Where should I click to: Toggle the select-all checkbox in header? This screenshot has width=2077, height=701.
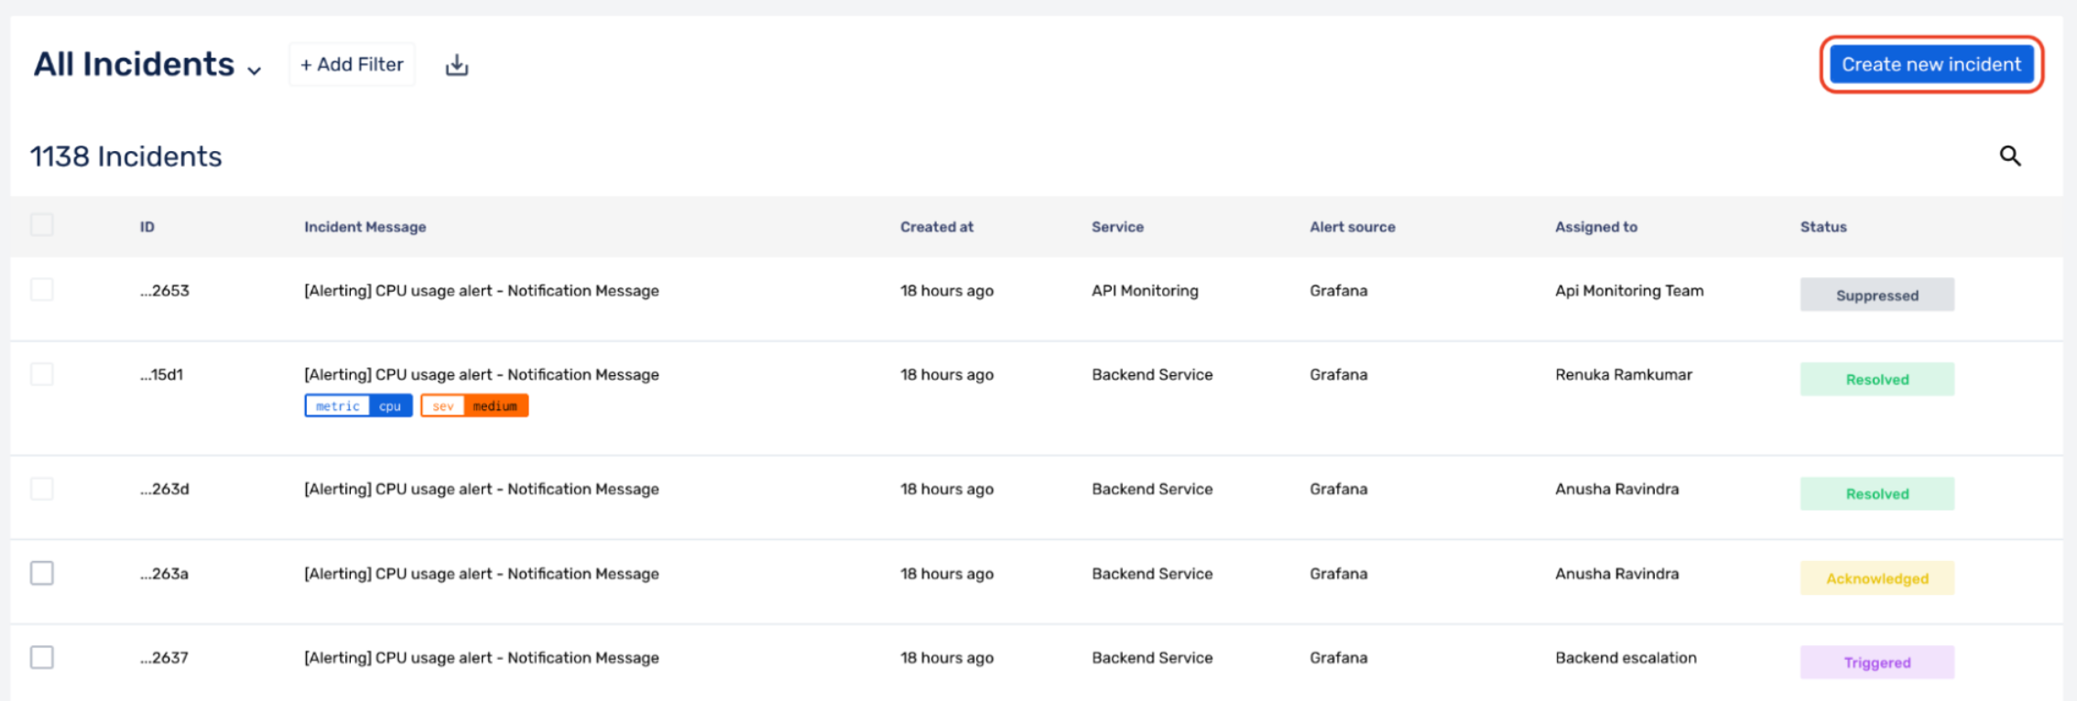point(42,225)
